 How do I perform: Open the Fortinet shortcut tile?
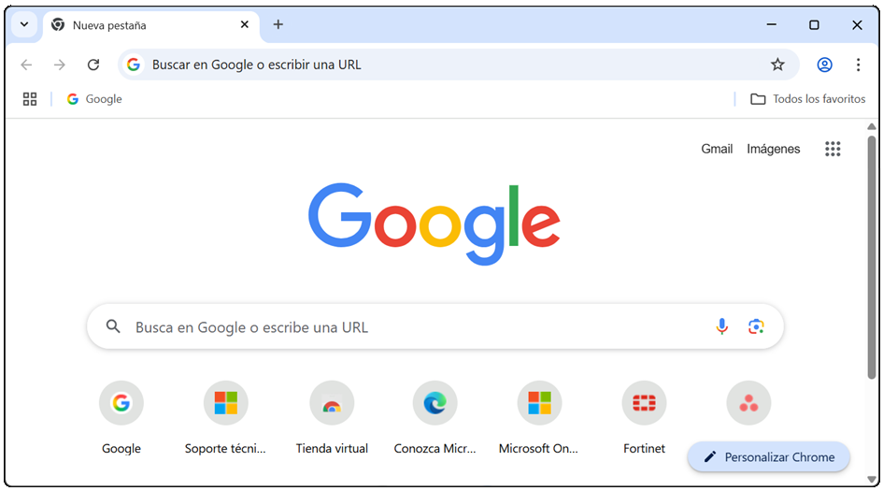coord(644,417)
